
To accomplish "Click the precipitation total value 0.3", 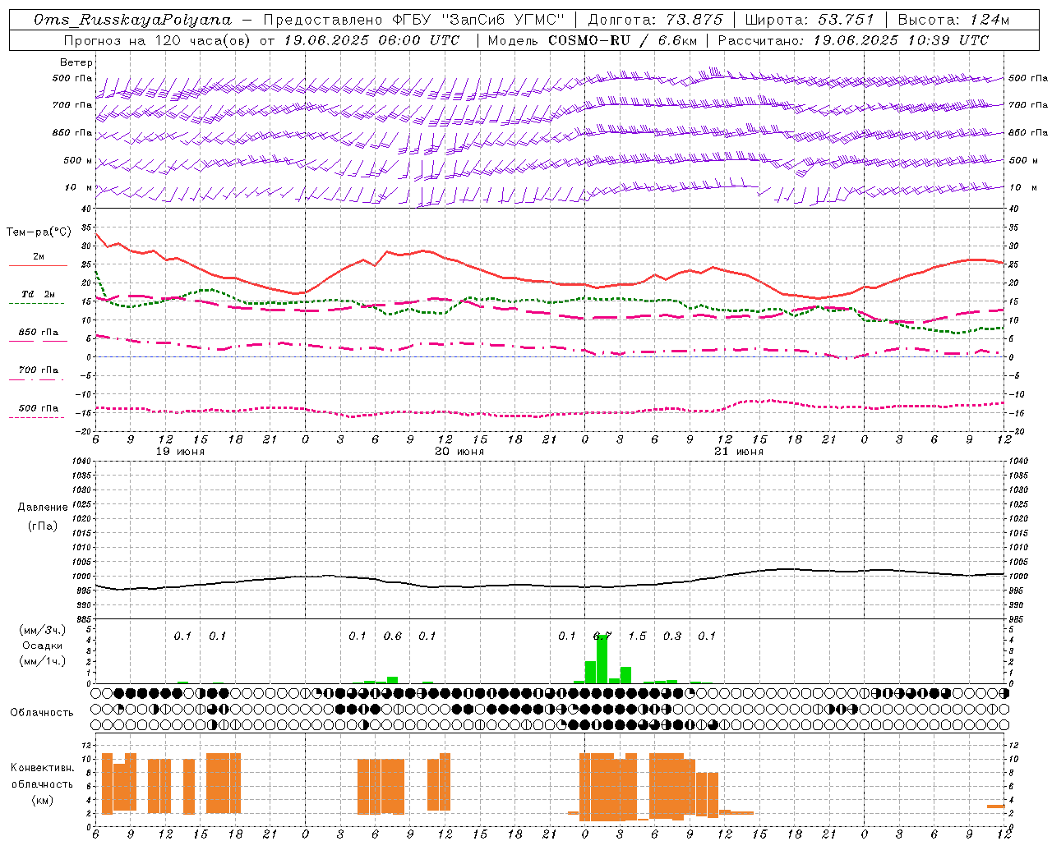I will [x=672, y=636].
